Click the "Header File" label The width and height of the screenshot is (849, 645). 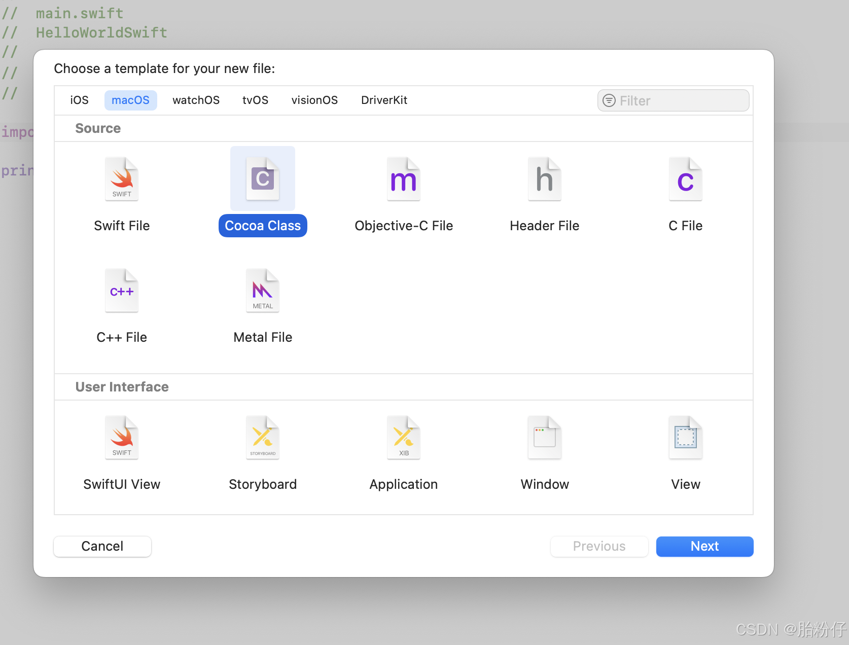pos(545,226)
